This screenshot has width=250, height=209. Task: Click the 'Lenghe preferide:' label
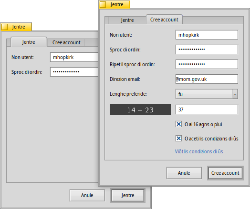click(x=128, y=94)
